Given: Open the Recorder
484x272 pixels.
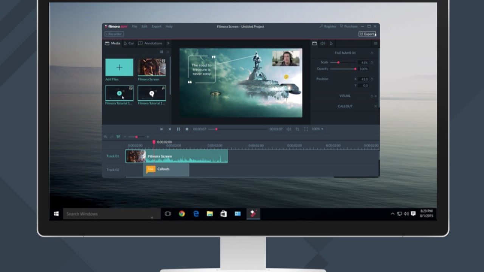Looking at the screenshot, I should 114,34.
